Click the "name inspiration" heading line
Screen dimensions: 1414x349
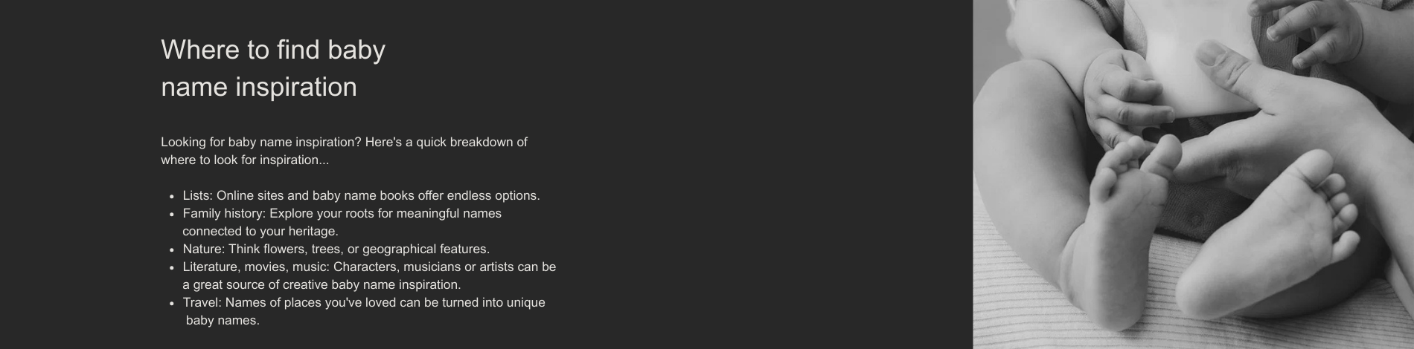click(x=259, y=87)
